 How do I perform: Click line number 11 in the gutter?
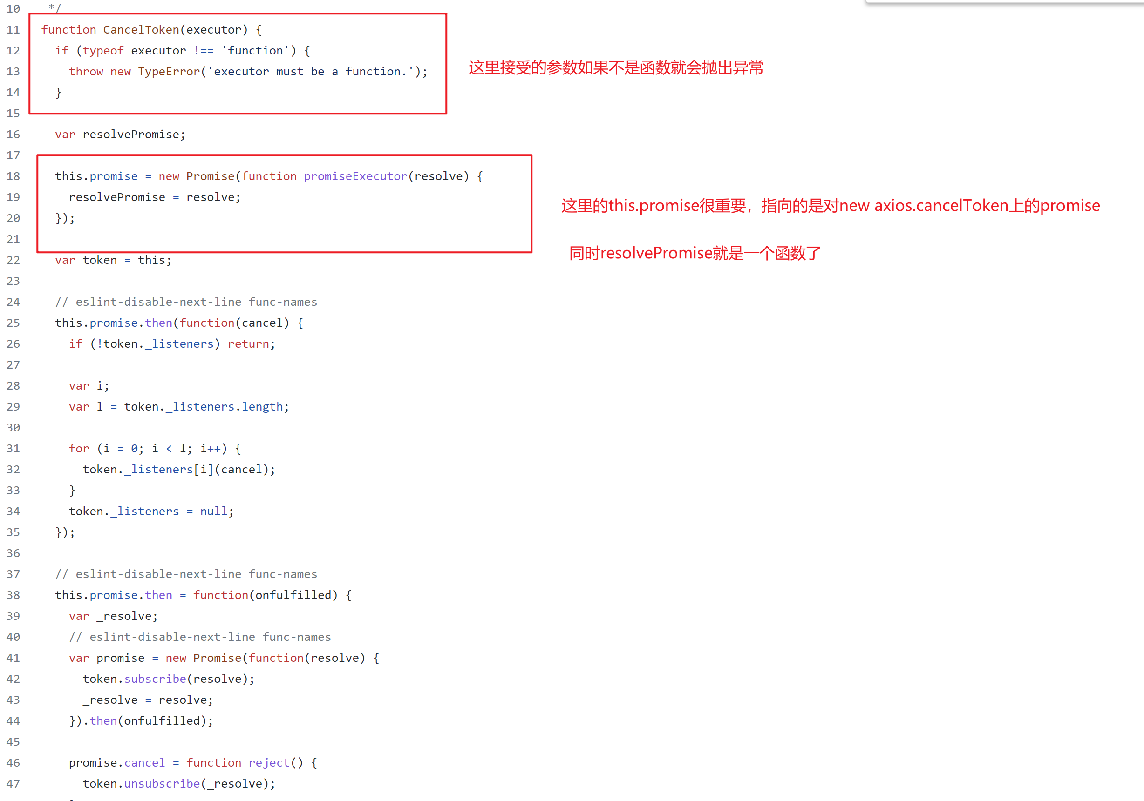click(x=14, y=30)
